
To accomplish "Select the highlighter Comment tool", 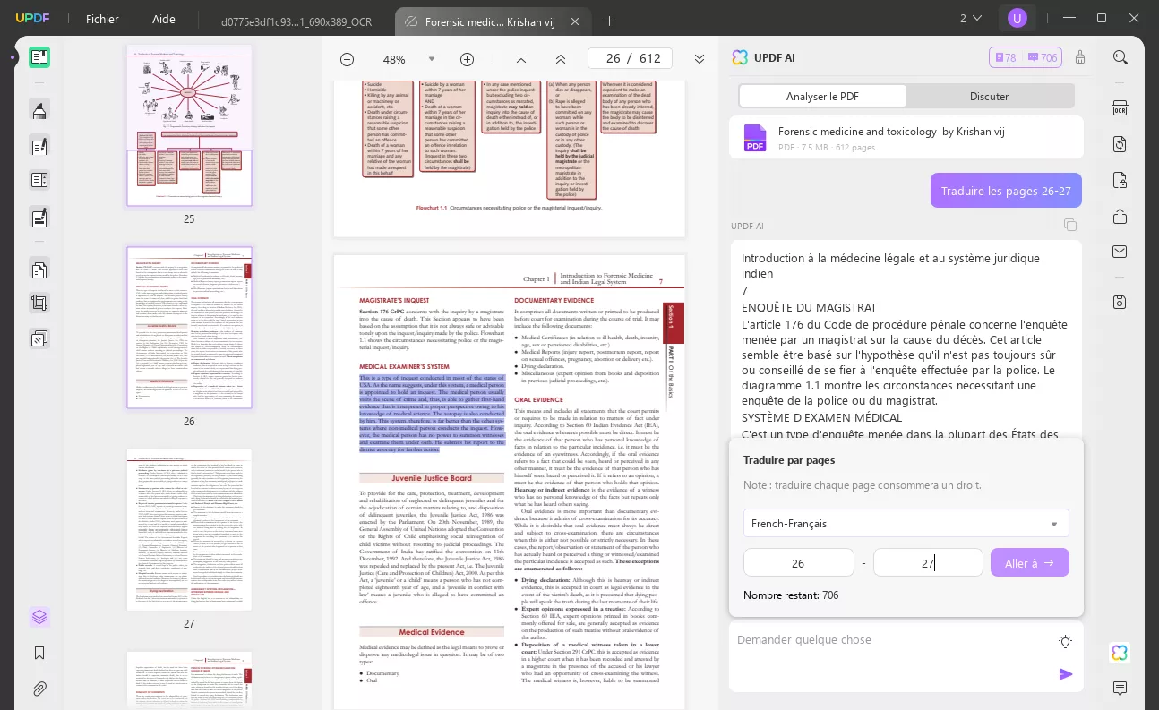I will click(39, 111).
